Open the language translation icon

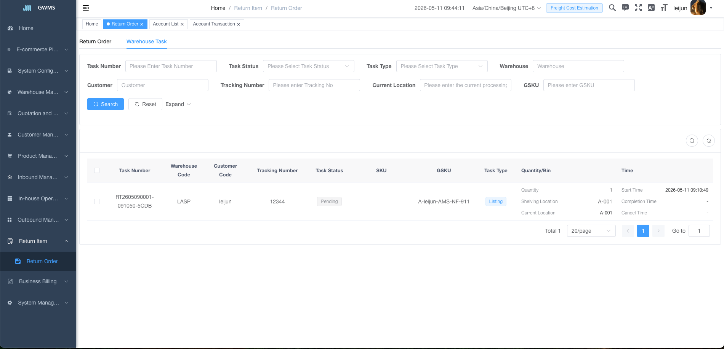[651, 8]
